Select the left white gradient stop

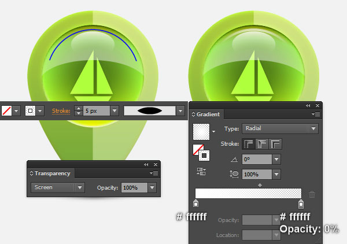coord(195,203)
